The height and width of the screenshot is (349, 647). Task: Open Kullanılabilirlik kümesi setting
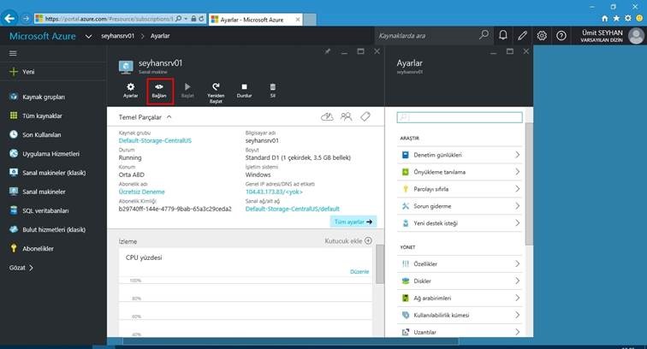tap(460, 315)
